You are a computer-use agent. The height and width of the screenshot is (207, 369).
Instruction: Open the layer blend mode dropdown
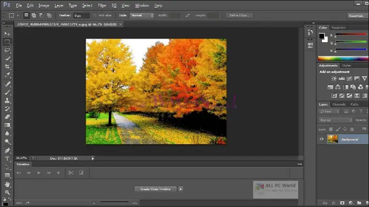(x=335, y=120)
